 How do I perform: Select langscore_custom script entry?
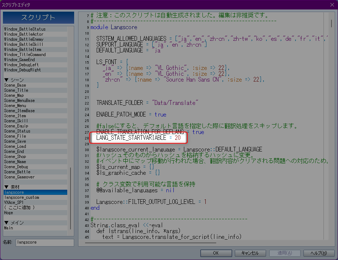[x=36, y=197]
